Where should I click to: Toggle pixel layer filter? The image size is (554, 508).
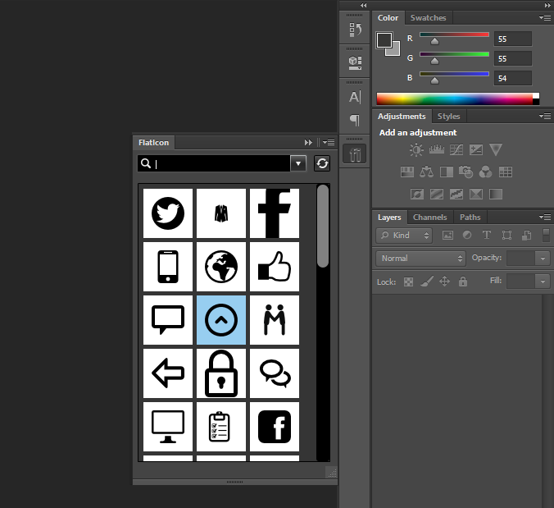[x=447, y=236]
